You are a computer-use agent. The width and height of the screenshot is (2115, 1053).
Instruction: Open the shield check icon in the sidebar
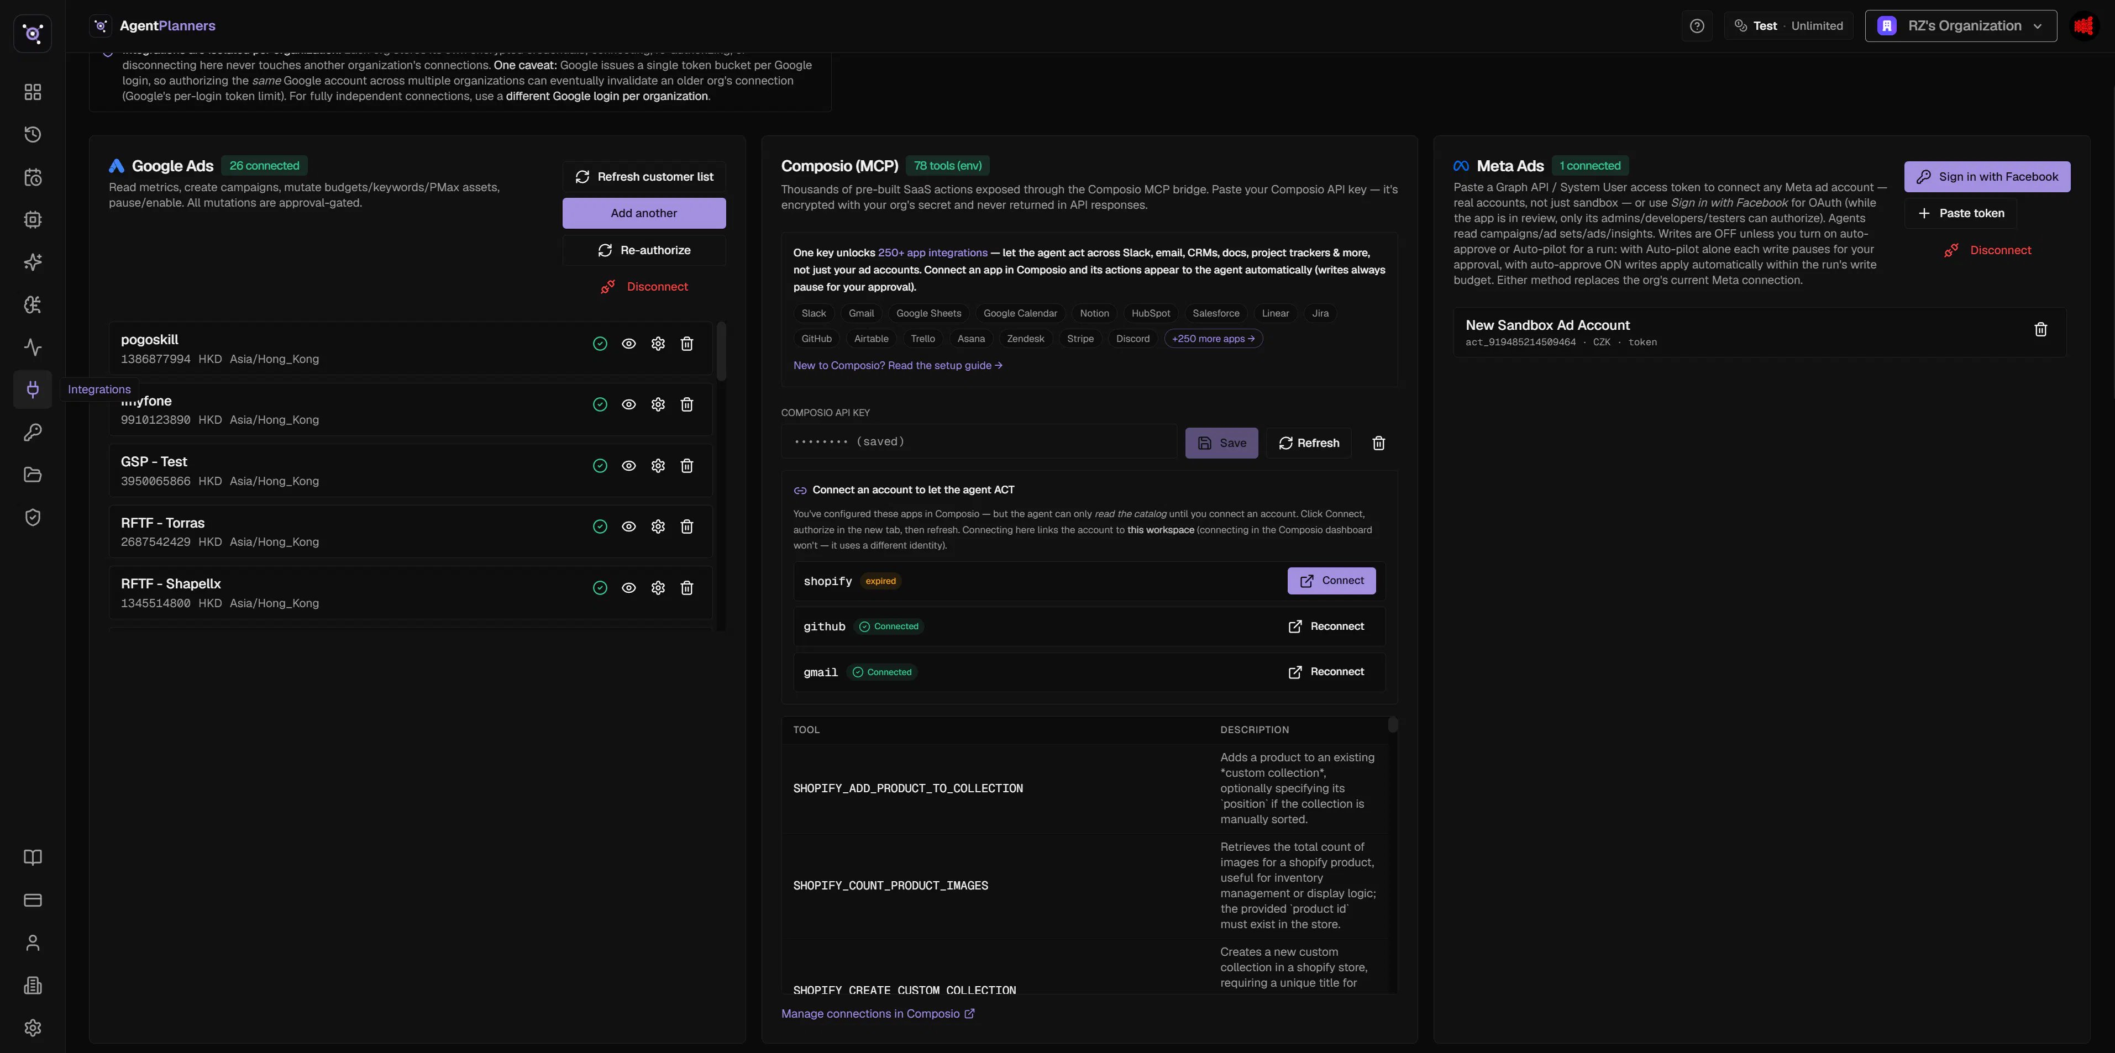[x=33, y=517]
